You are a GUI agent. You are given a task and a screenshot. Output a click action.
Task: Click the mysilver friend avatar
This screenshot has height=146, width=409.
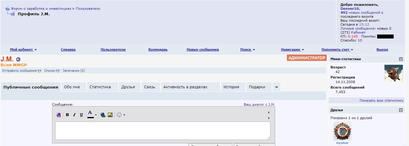click(342, 131)
